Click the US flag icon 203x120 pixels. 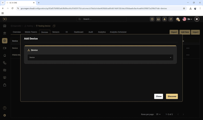click(x=184, y=19)
